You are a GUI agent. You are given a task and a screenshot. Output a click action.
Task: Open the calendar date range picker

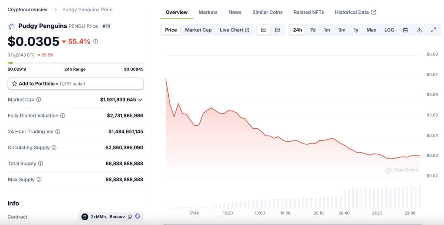click(405, 30)
